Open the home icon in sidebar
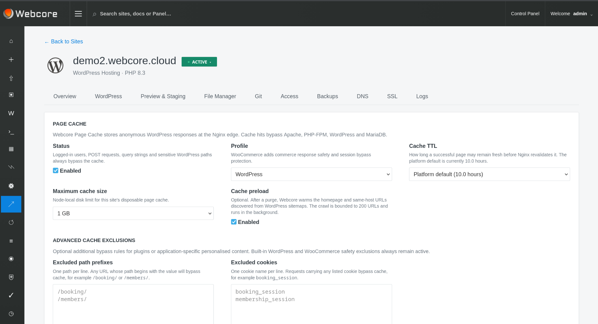The height and width of the screenshot is (324, 598). (11, 41)
